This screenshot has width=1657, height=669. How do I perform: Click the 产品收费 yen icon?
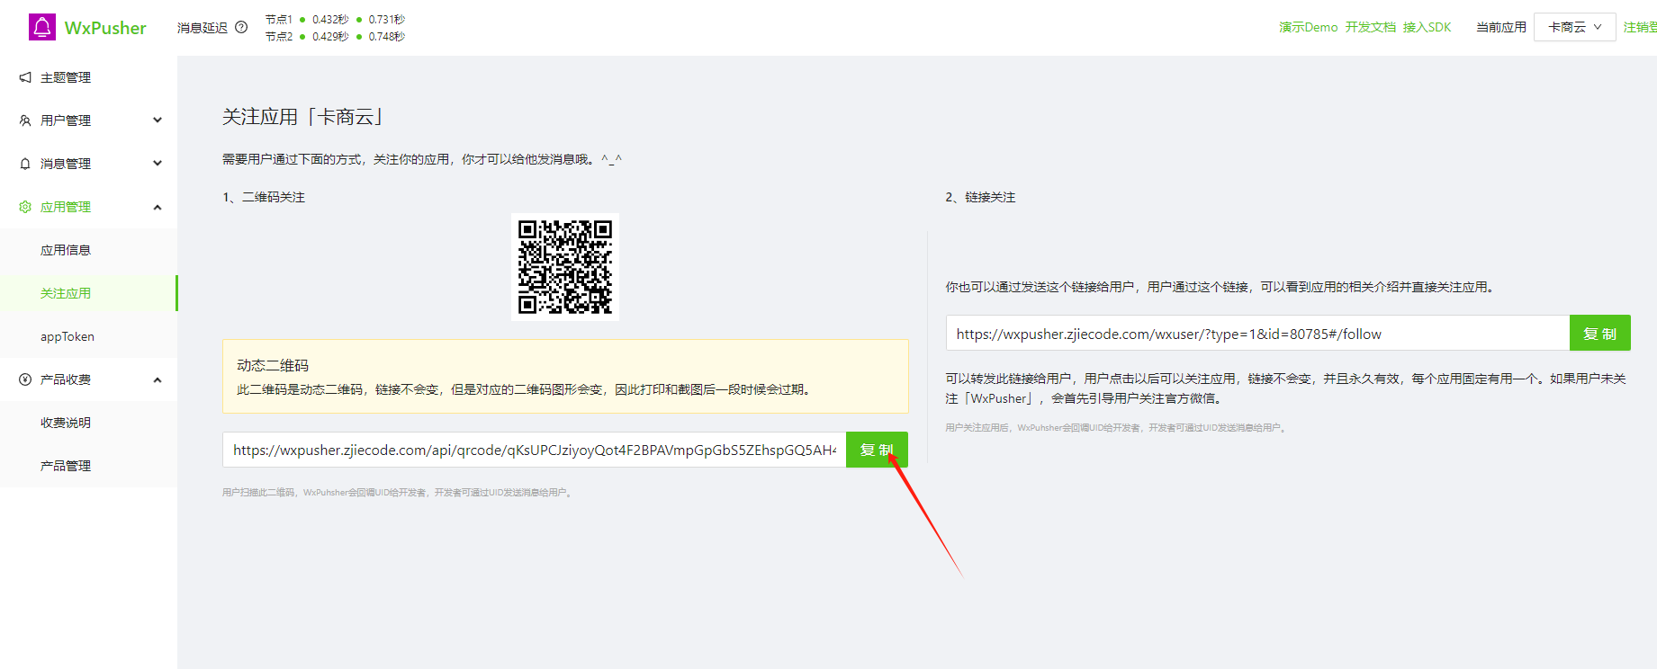click(25, 379)
